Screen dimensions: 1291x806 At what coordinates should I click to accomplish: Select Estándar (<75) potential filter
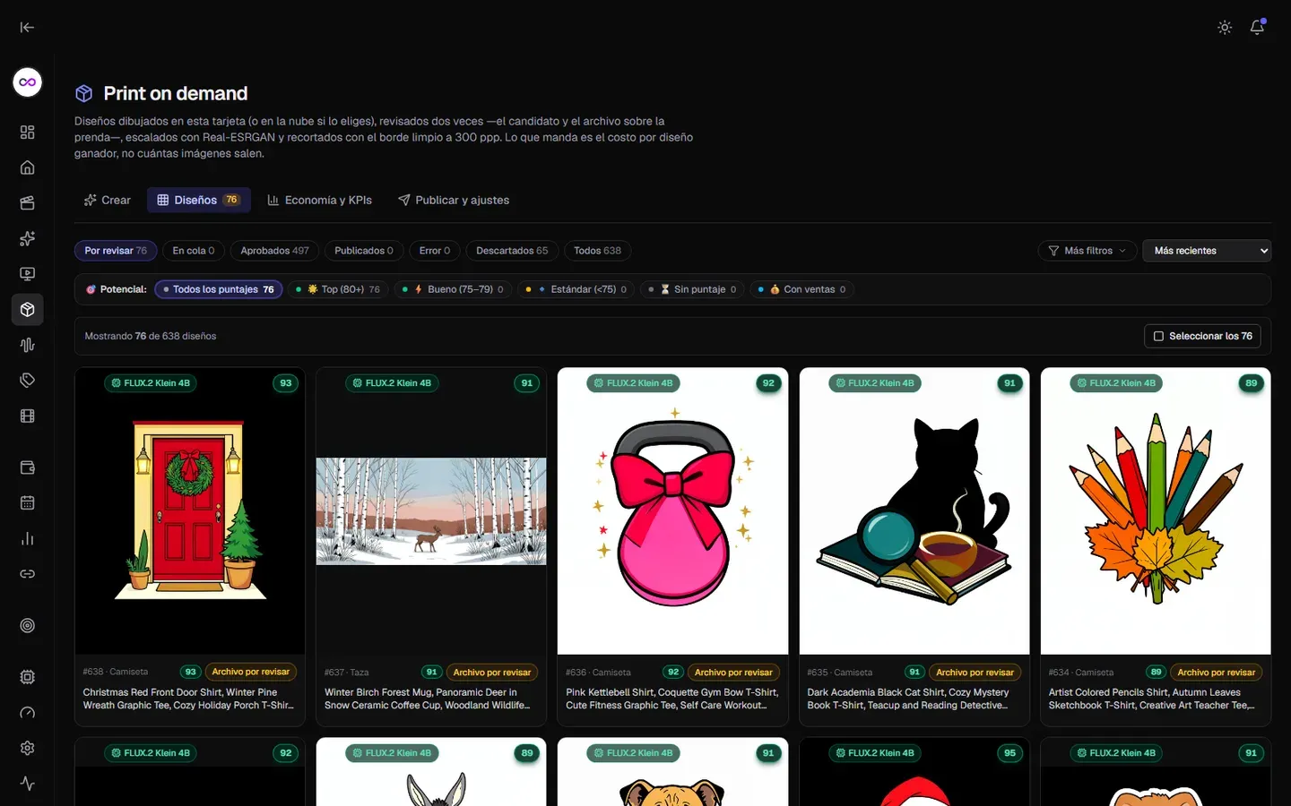tap(576, 289)
